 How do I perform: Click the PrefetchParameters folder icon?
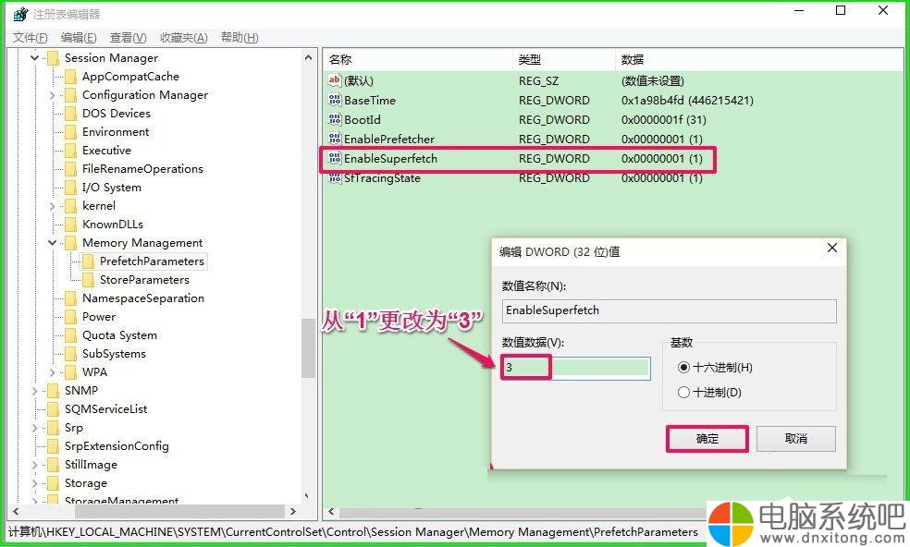(x=88, y=261)
